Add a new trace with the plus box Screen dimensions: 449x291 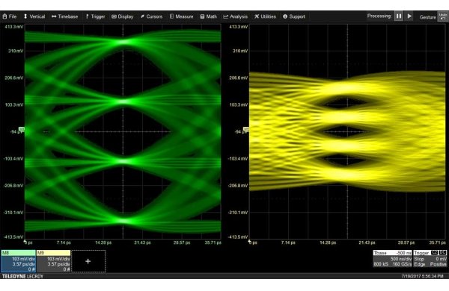click(x=88, y=261)
